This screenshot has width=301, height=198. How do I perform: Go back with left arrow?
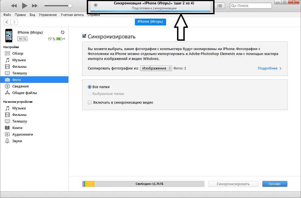(7, 22)
